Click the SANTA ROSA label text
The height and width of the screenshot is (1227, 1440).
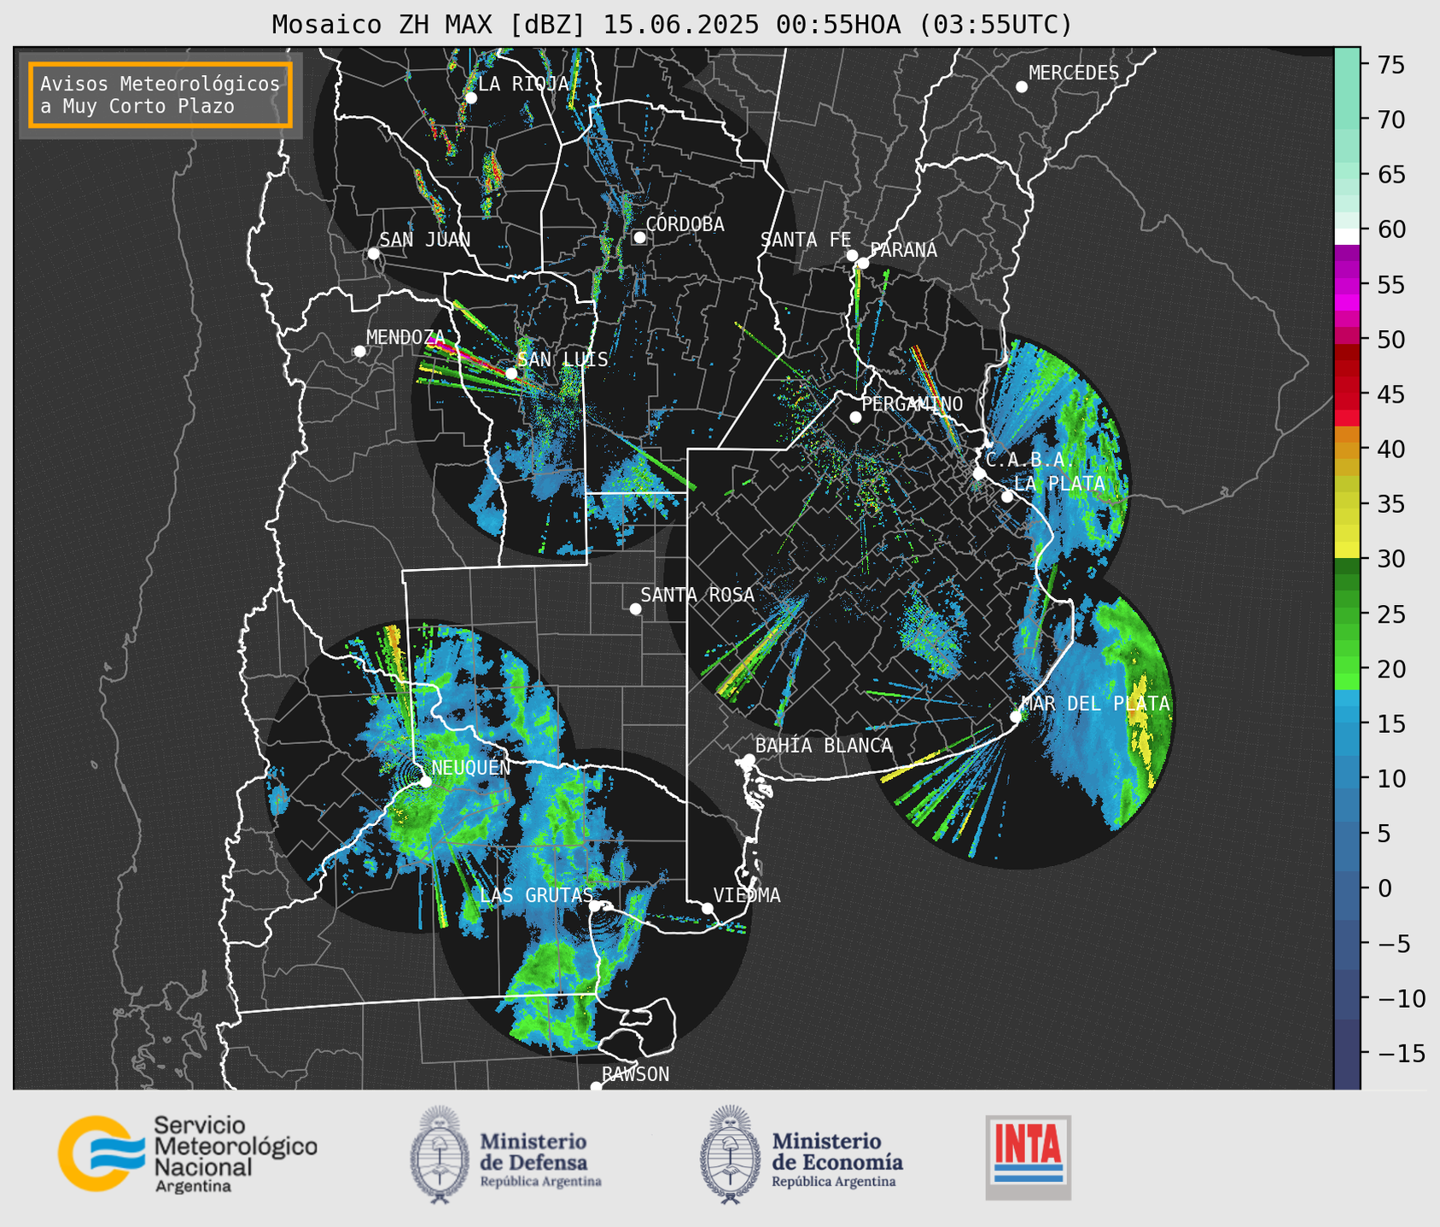pos(697,595)
